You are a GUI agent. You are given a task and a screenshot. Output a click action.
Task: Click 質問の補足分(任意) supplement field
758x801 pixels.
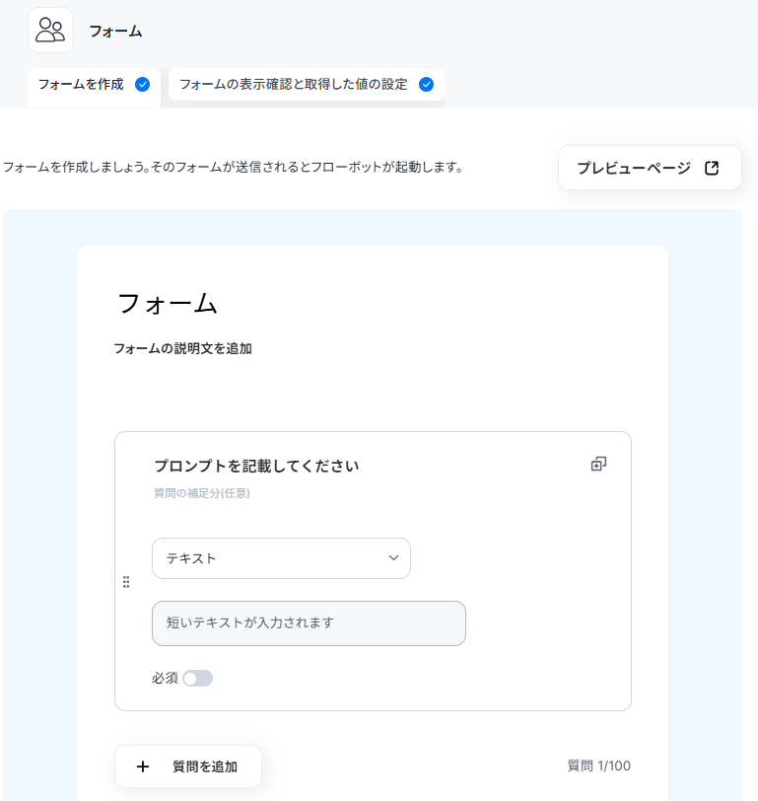[x=202, y=493]
